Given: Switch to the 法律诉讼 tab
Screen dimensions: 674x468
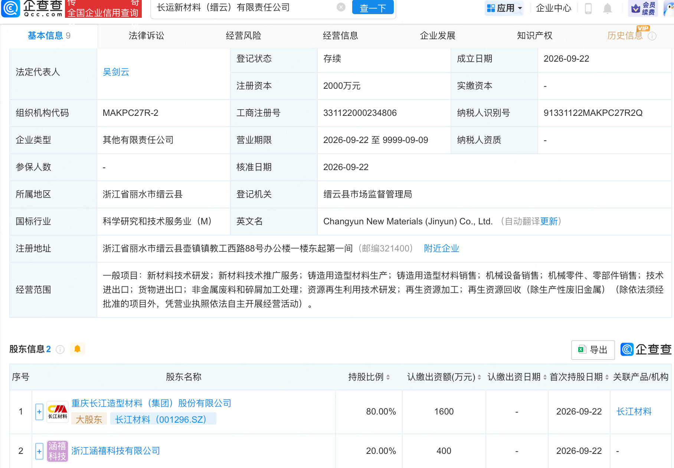Looking at the screenshot, I should [x=146, y=36].
